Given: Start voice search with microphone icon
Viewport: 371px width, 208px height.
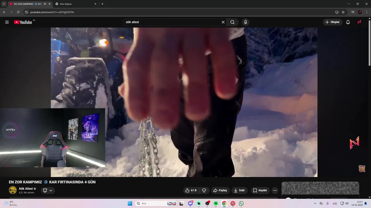Looking at the screenshot, I should [x=245, y=22].
